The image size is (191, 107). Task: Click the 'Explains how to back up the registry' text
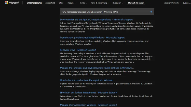(106, 85)
